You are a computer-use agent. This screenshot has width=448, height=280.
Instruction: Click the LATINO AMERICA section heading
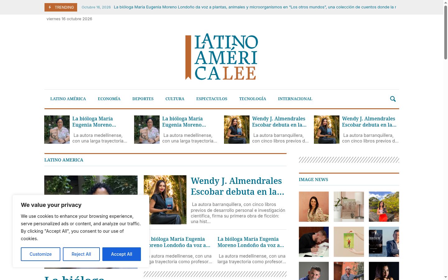(64, 160)
